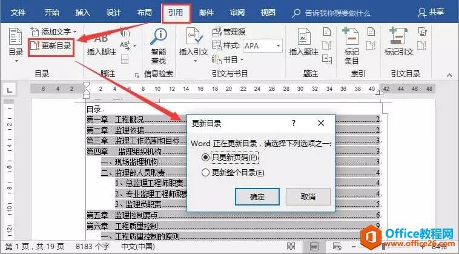Switch to print layout view in status bar
Viewport: 459px width, 254px height.
tap(314, 247)
